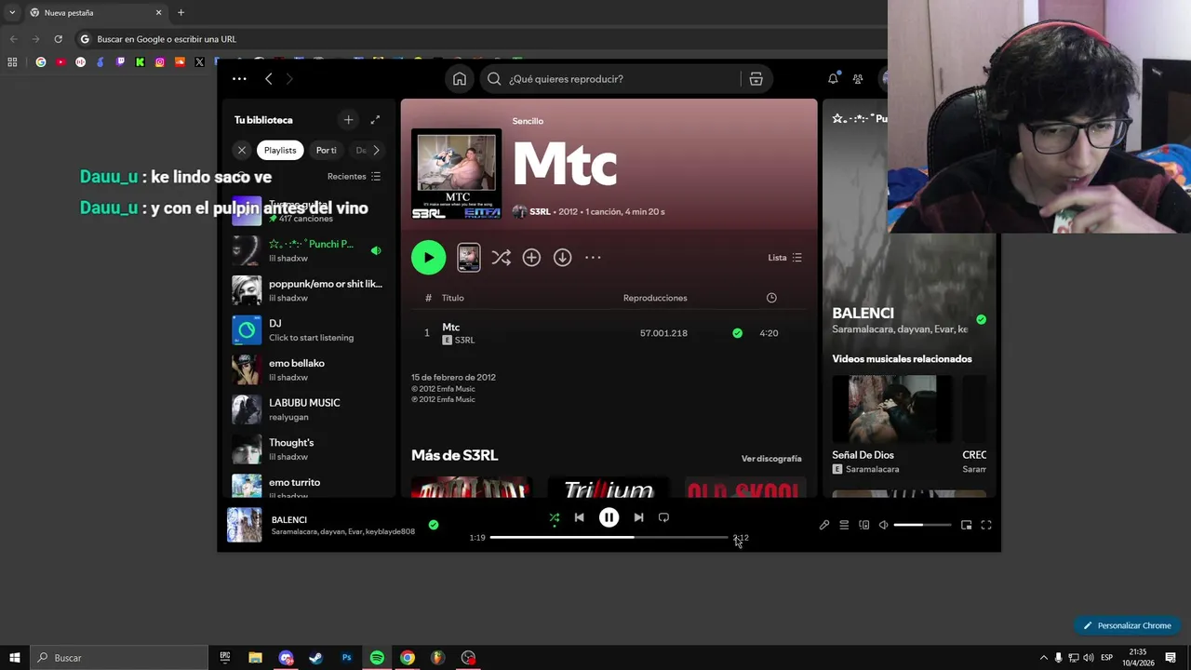1191x670 pixels.
Task: Select the Mtc track title
Action: pos(451,328)
